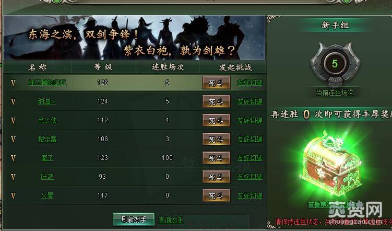Screen dimensions: 392x231
Task: Click the V icon beside player 疯子
Action: (x=13, y=158)
